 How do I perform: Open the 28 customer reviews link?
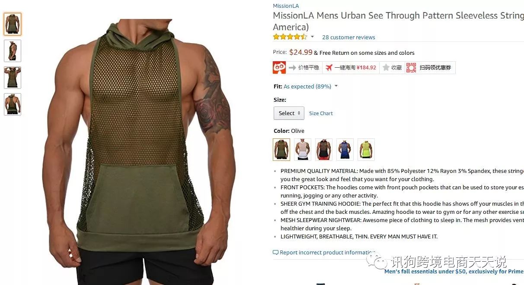348,37
